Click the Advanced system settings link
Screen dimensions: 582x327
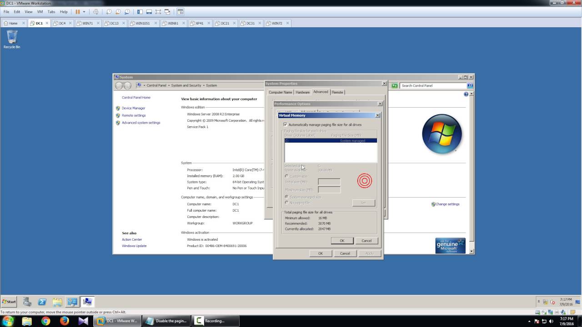(141, 123)
